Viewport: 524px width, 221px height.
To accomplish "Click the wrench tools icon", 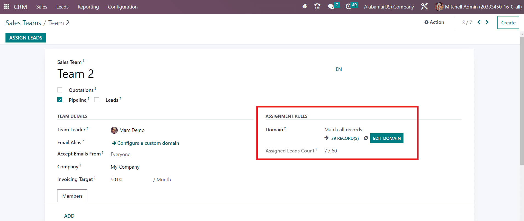I will (424, 7).
